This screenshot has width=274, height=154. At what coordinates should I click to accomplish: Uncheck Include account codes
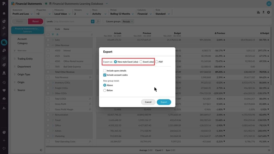[x=105, y=75]
